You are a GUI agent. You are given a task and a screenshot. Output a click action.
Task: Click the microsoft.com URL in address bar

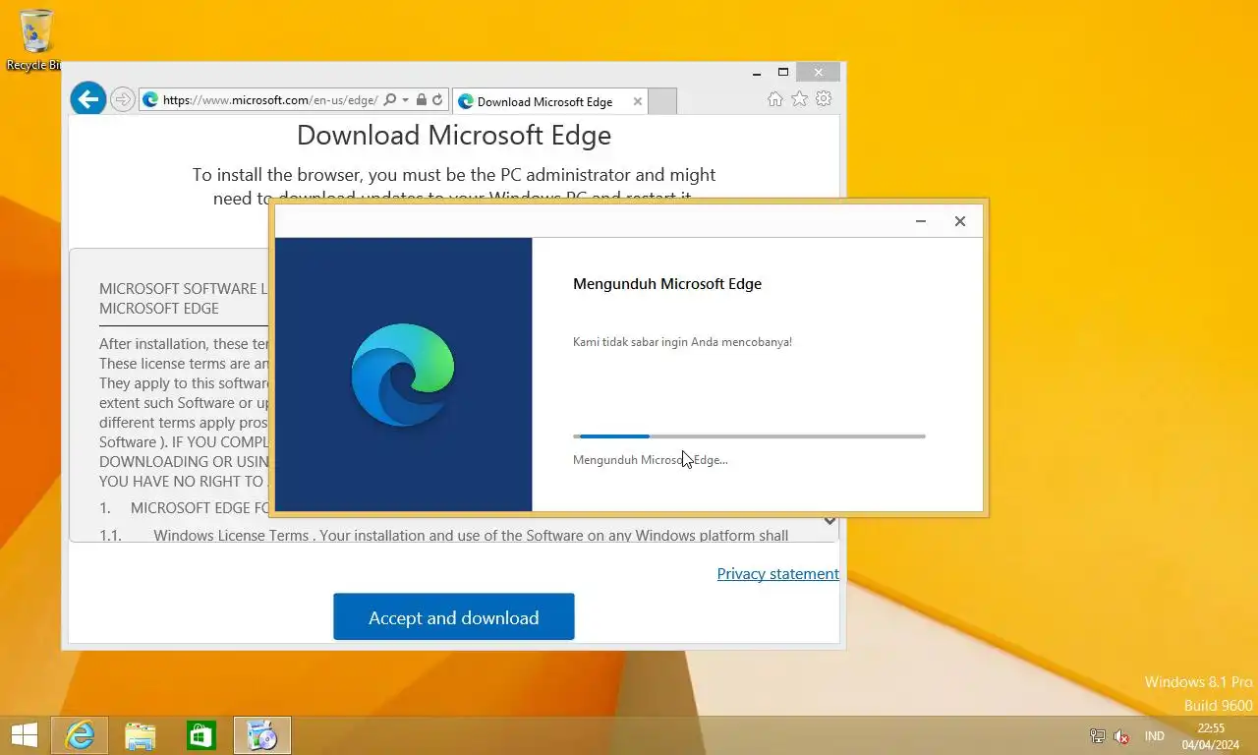click(x=270, y=100)
